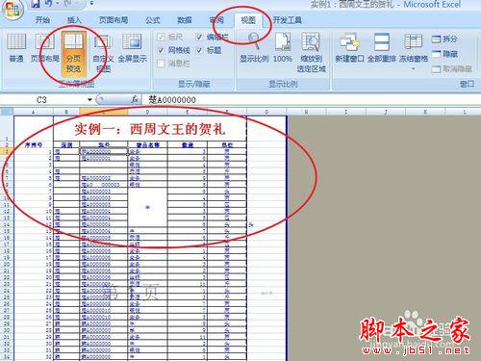Open the 开发工具 ribbon tab

pos(288,20)
